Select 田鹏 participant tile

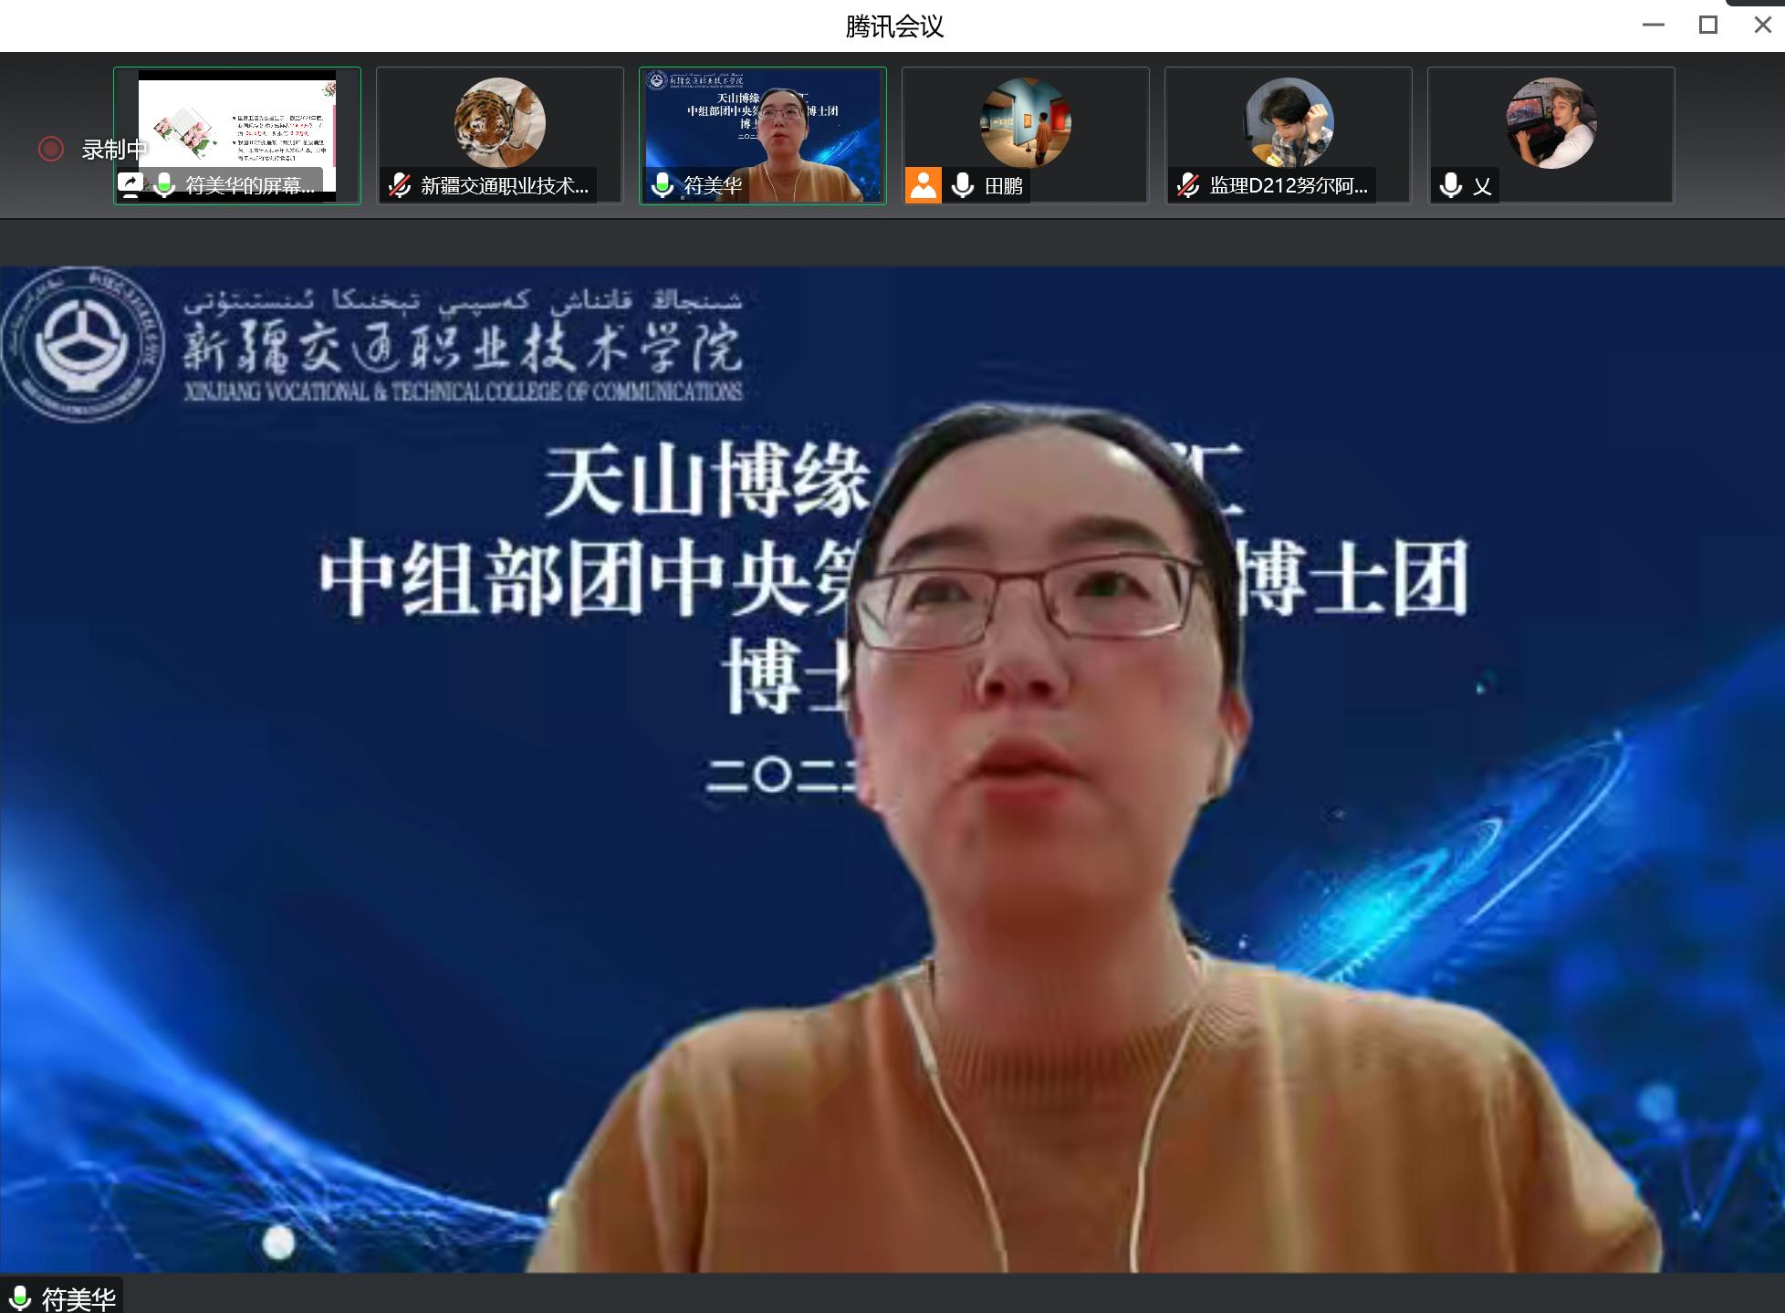pyautogui.click(x=1025, y=123)
